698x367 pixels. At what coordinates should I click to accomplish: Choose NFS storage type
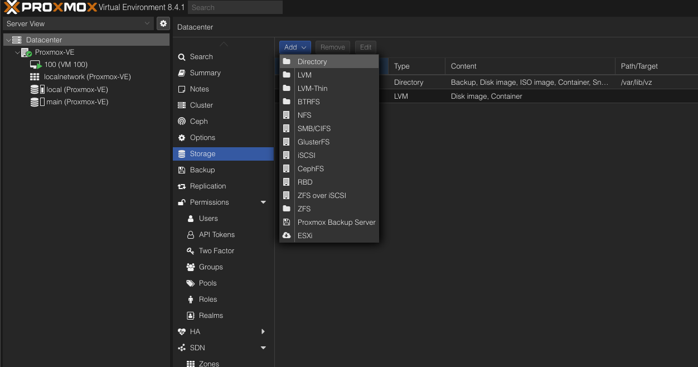[x=329, y=115]
